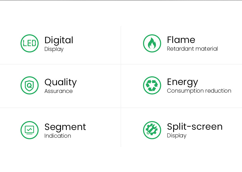Image resolution: width=242 pixels, height=172 pixels.
Task: Click the "Display" subtitle under Split-screen
Action: click(176, 136)
